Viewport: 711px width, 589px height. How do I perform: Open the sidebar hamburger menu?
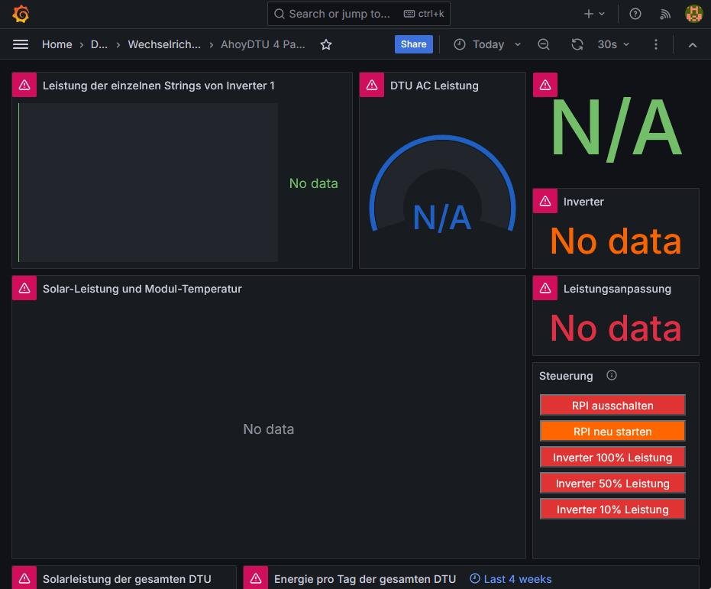(x=21, y=44)
